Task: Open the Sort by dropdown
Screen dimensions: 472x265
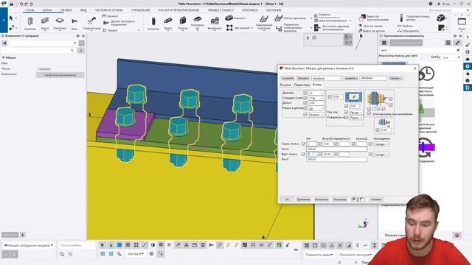Action: point(451,57)
